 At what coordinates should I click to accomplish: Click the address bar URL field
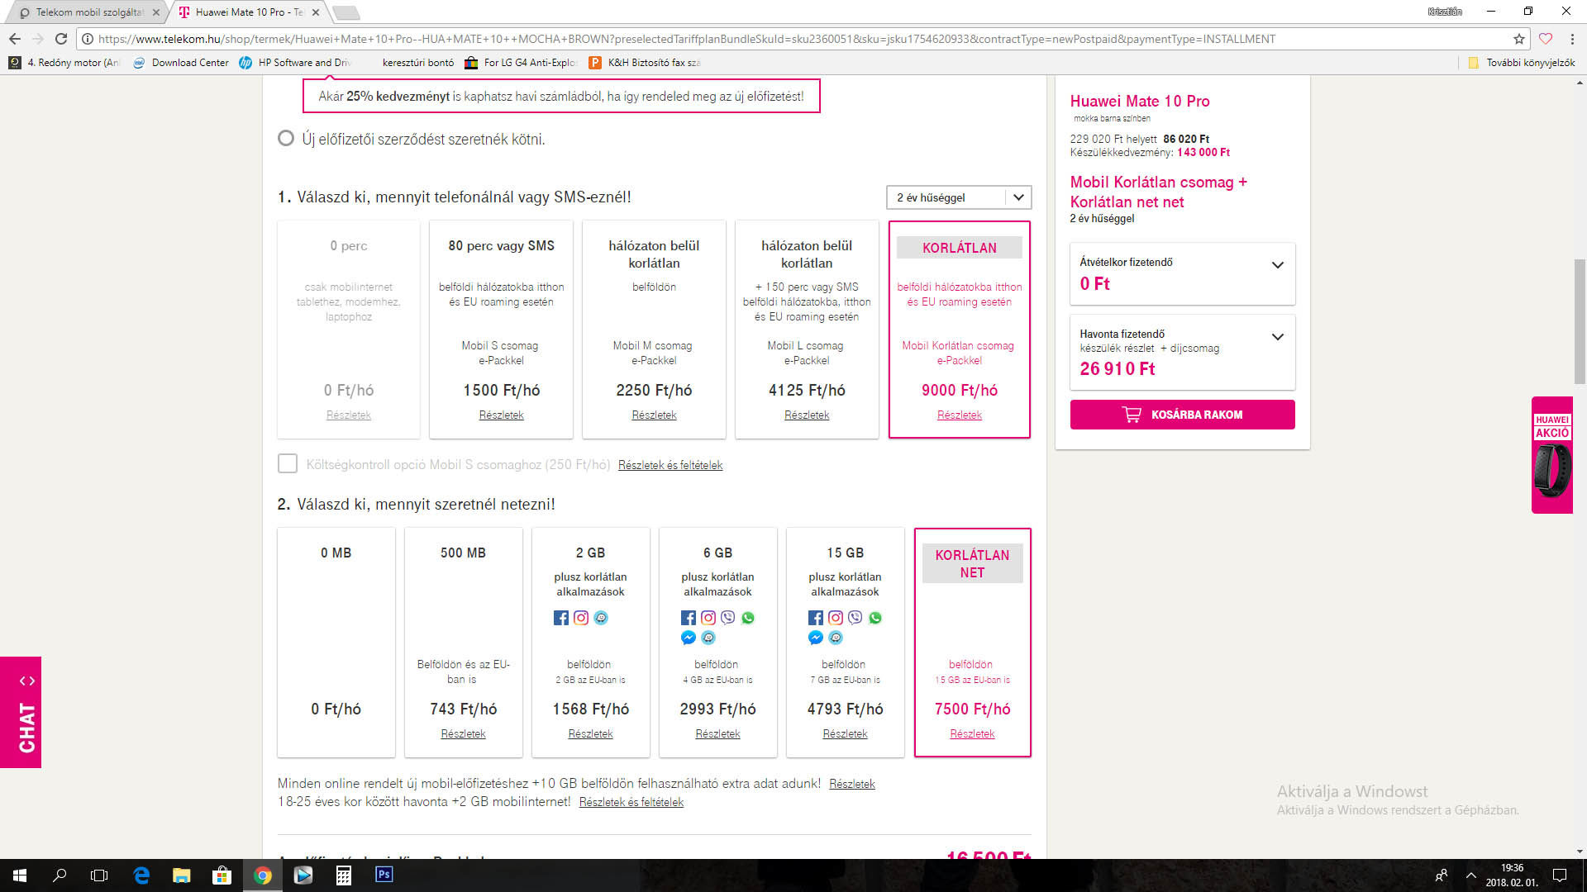click(802, 39)
